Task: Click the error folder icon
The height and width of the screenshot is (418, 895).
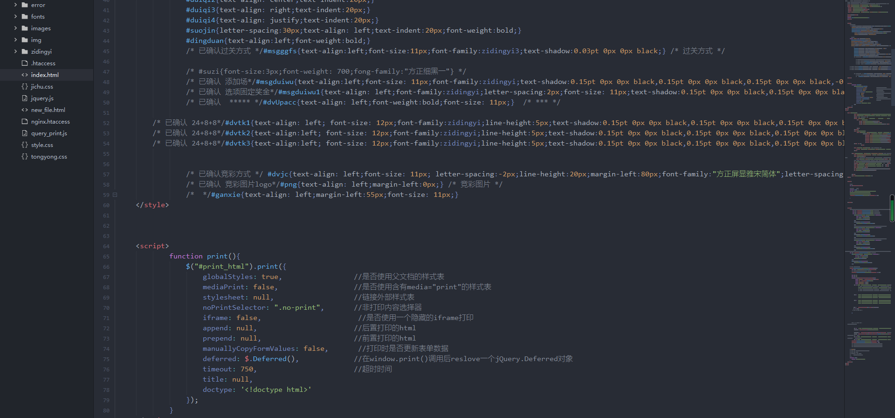Action: click(25, 5)
